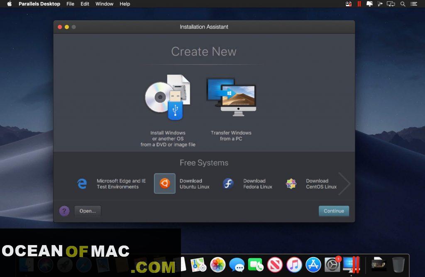Click the Parallels red bars menu bar icon
This screenshot has height=277, width=425.
pyautogui.click(x=359, y=4)
